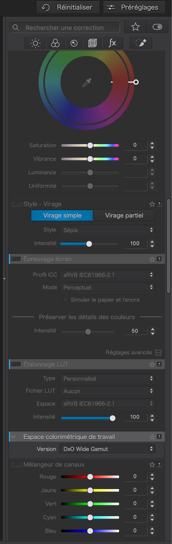This screenshot has height=544, width=172.
Task: Check Simuler le papier et l'encre
Action: coord(66,300)
